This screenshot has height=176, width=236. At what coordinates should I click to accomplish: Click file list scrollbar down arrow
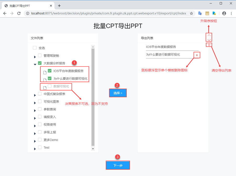coord(93,149)
